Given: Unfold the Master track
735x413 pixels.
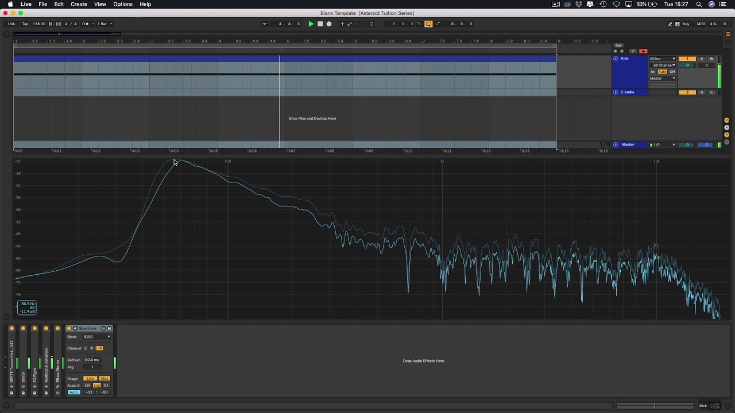Looking at the screenshot, I should [x=616, y=145].
